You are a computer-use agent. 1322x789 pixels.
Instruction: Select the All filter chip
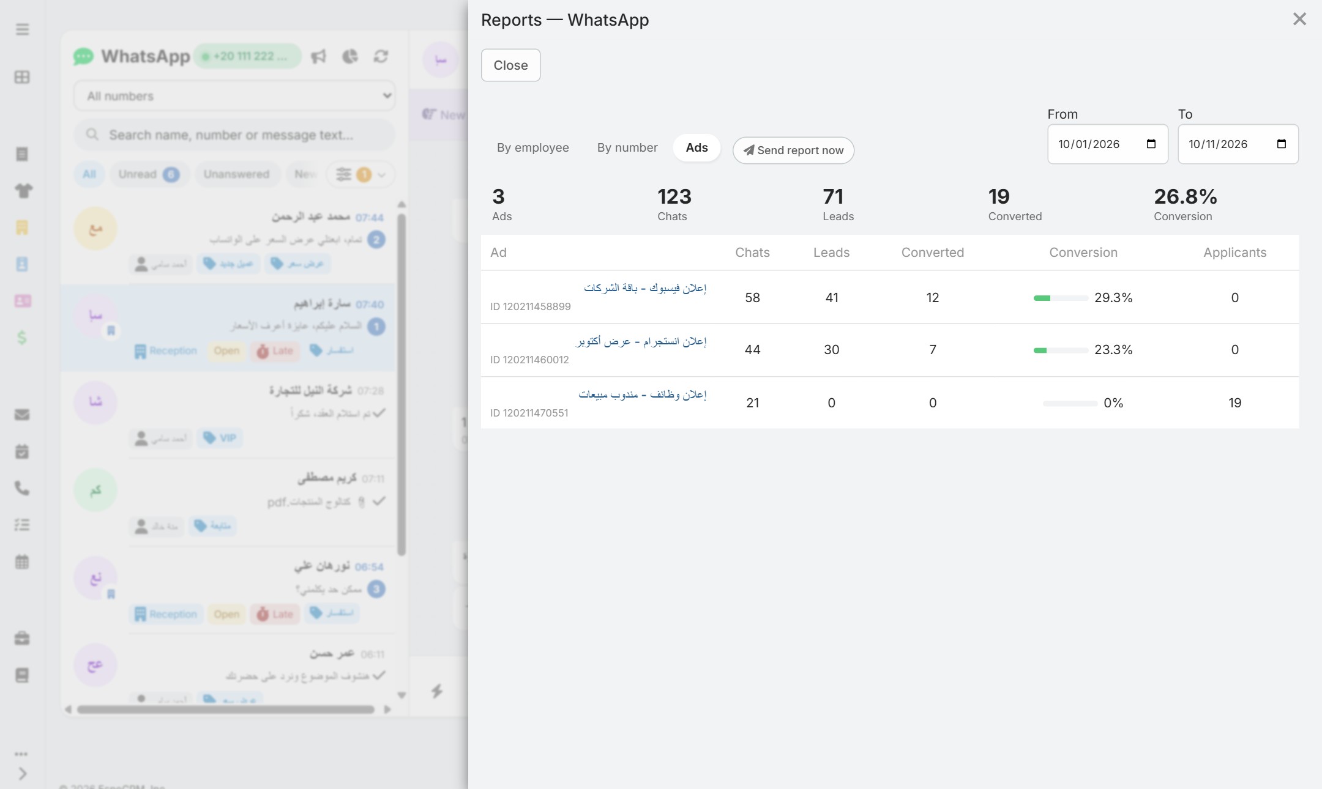click(x=89, y=174)
